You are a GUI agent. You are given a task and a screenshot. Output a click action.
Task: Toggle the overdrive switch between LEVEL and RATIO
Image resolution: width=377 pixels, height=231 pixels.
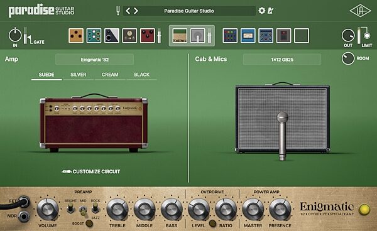tap(212, 223)
